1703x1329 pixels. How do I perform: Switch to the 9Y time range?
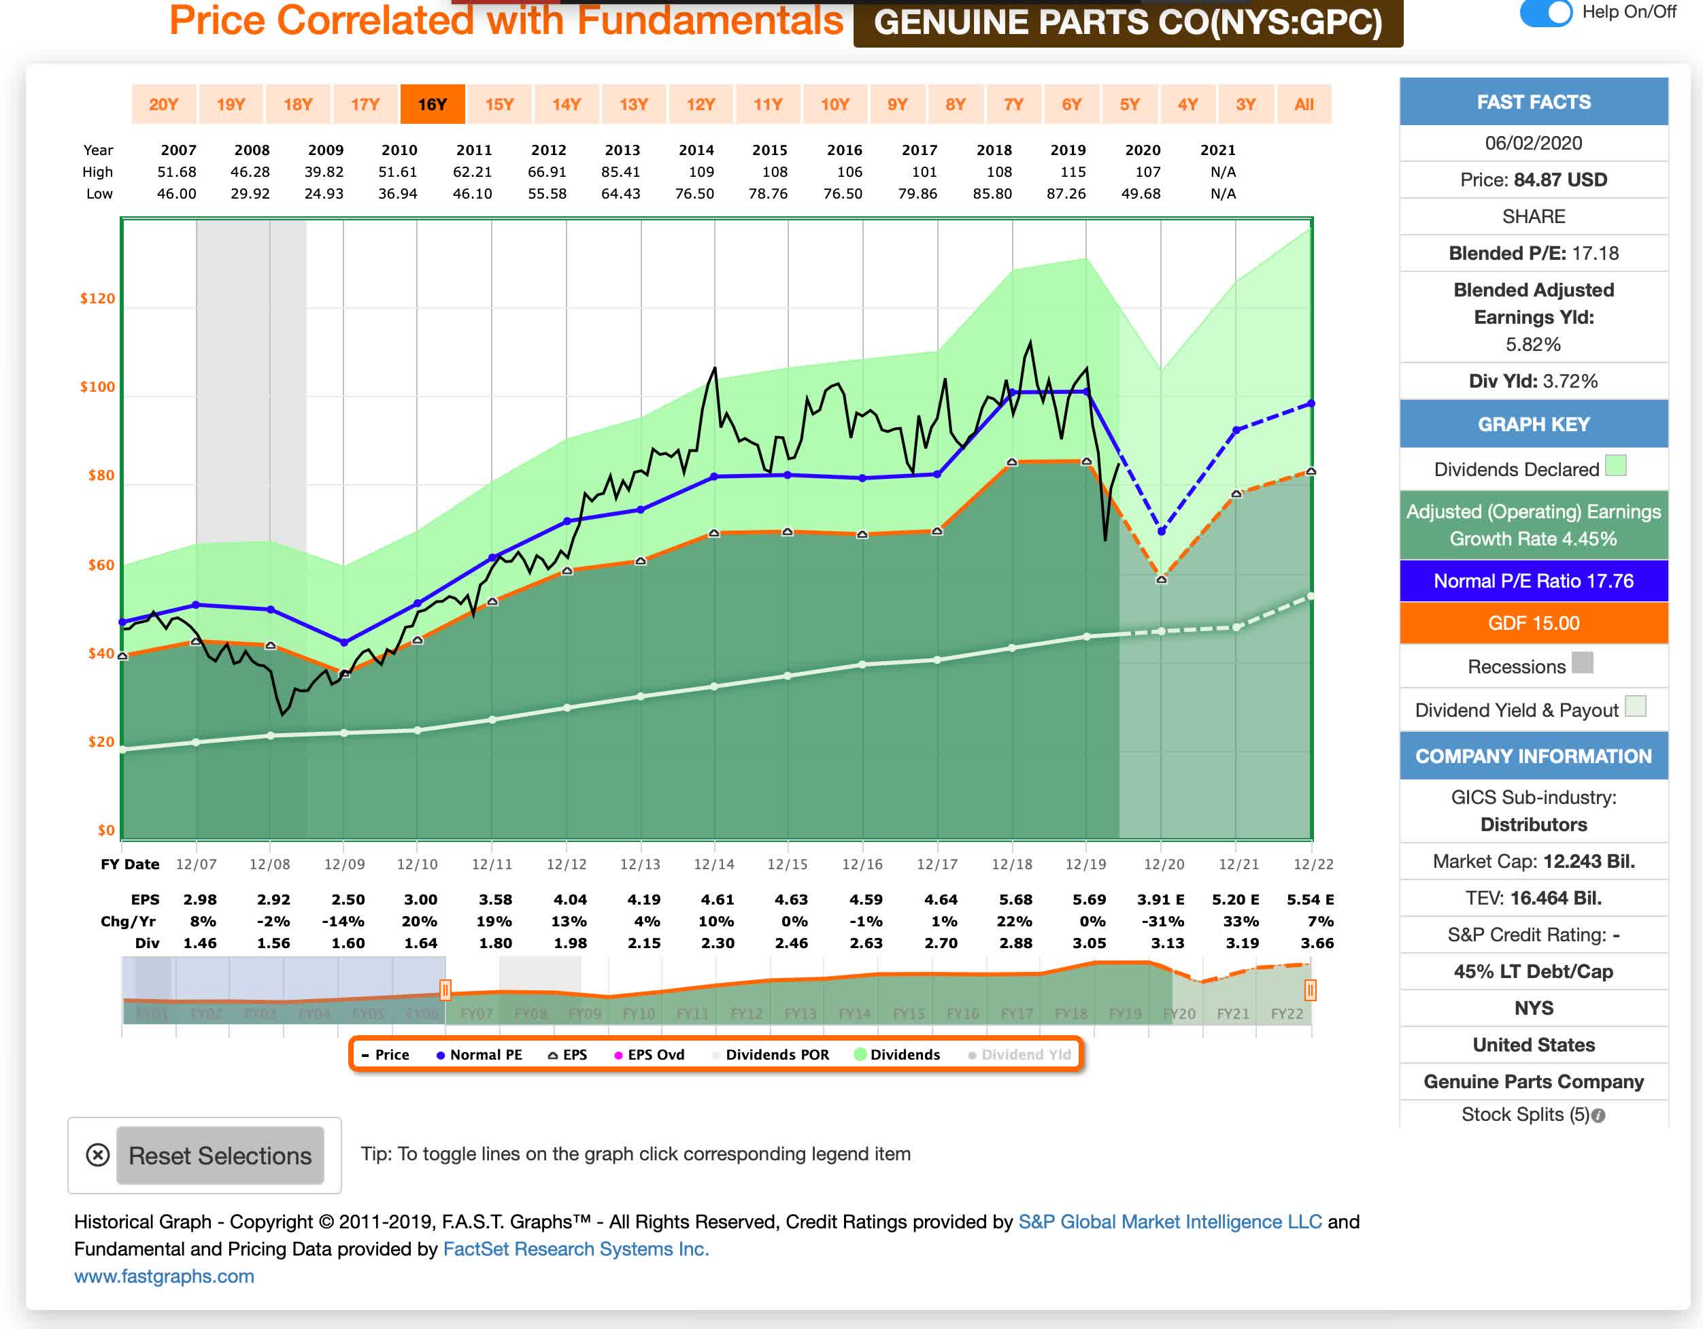[x=898, y=104]
